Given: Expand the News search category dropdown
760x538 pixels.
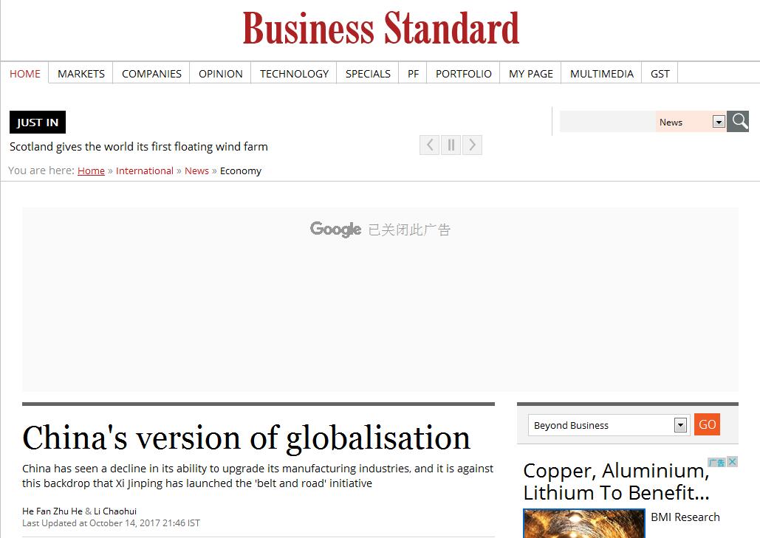Looking at the screenshot, I should point(719,122).
